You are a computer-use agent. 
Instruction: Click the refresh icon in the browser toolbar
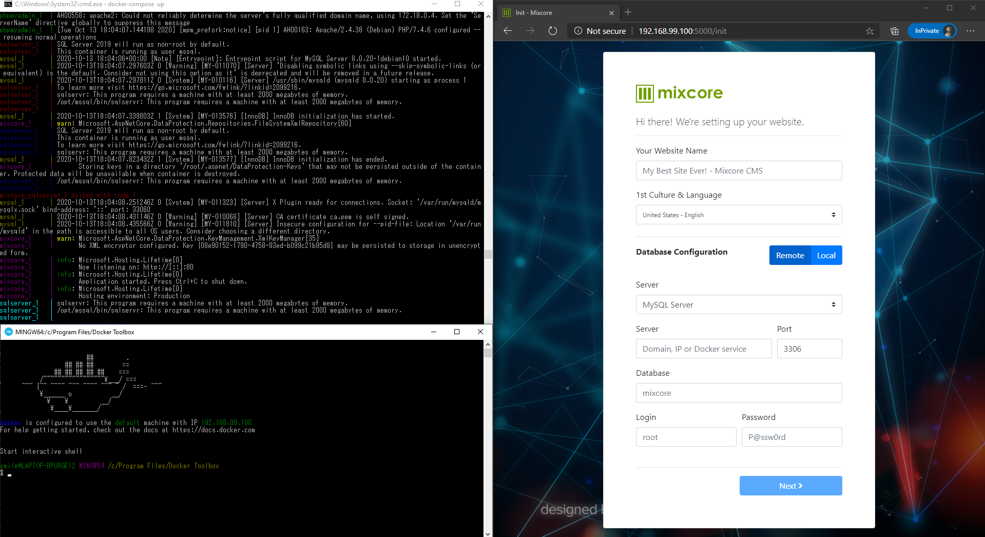(552, 31)
